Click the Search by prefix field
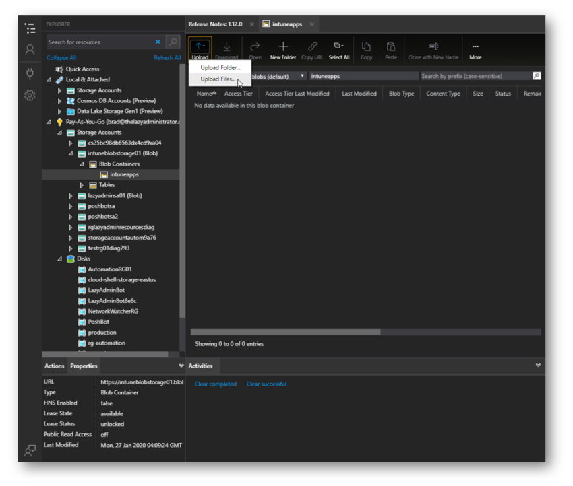The width and height of the screenshot is (573, 486). click(x=476, y=76)
